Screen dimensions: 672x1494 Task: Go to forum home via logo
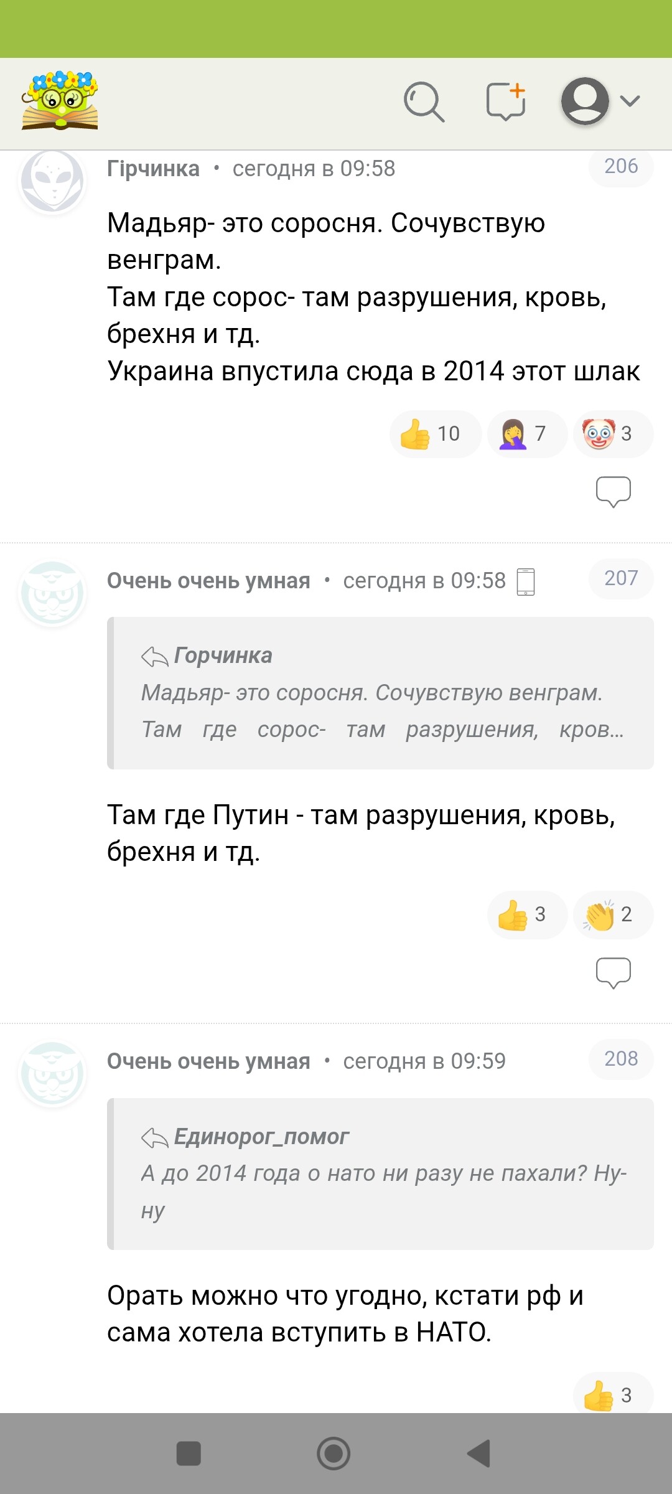coord(60,101)
